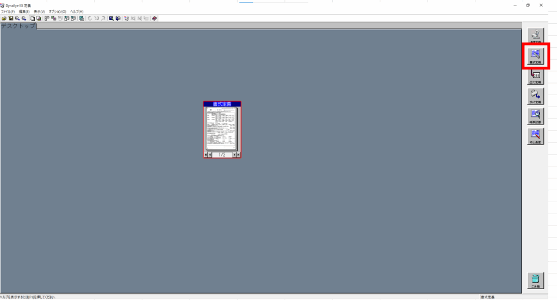Jump to first page of thumbnail
The height and width of the screenshot is (300, 557).
[x=206, y=155]
